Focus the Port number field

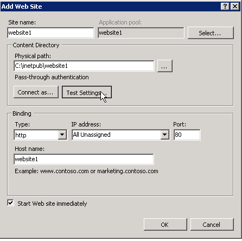pyautogui.click(x=187, y=135)
